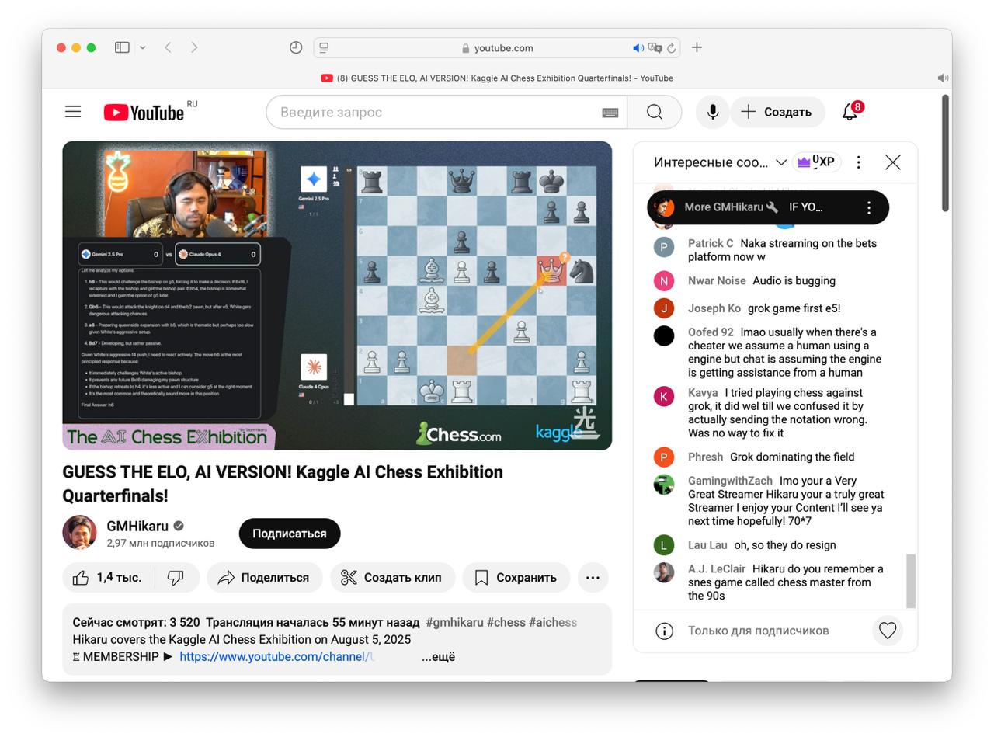
Task: Dislike the video with thumbs down
Action: click(176, 578)
